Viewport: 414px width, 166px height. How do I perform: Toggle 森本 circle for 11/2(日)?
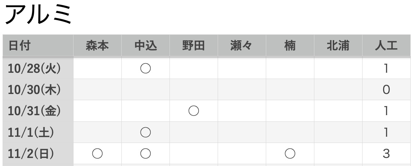tap(97, 154)
